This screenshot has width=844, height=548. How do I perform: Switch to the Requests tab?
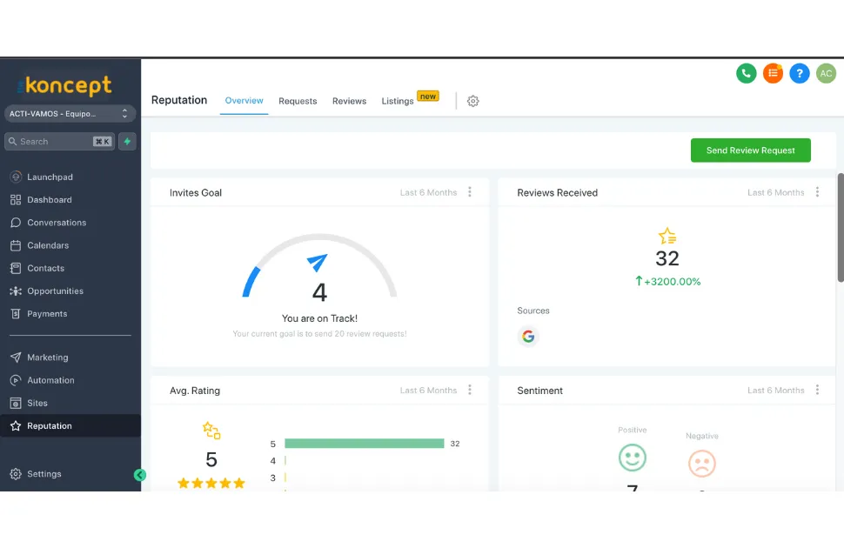pyautogui.click(x=298, y=101)
